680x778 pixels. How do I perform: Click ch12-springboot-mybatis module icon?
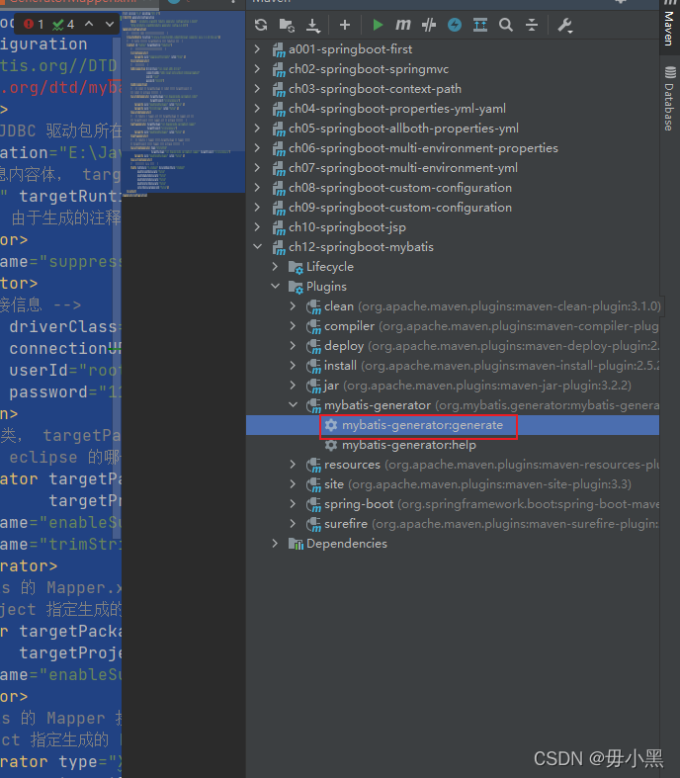point(279,247)
